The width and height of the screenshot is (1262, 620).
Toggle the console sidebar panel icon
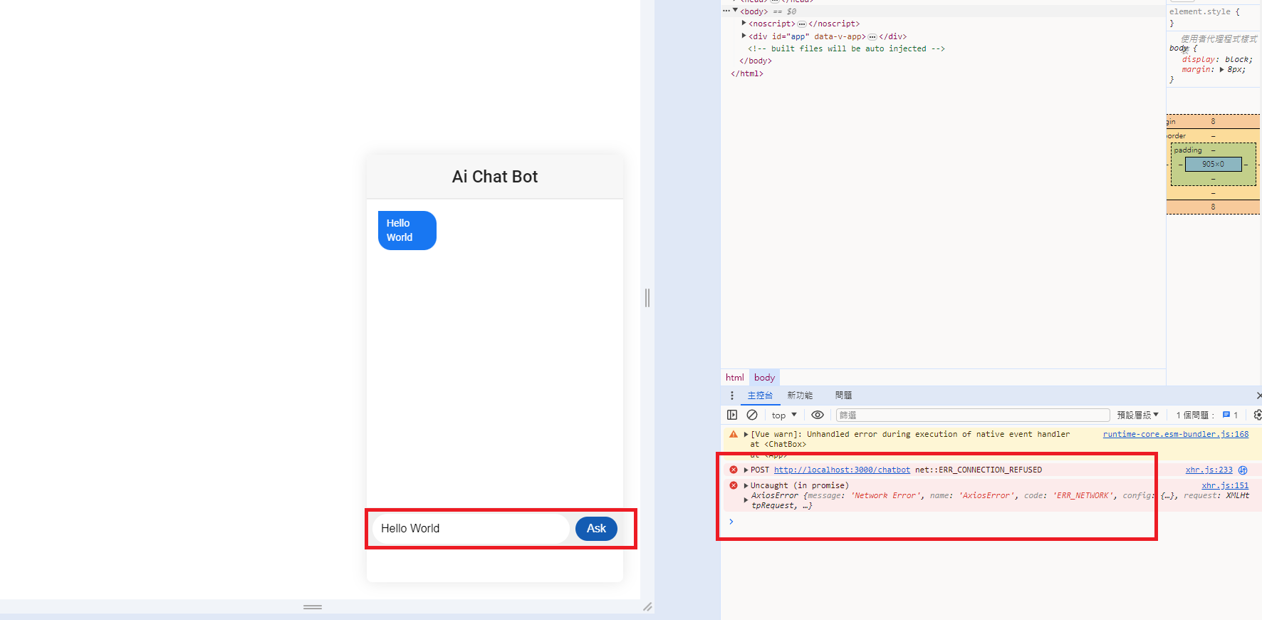(731, 415)
